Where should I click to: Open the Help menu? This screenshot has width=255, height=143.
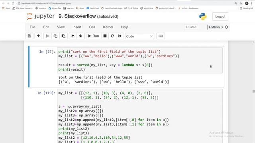tap(125, 27)
